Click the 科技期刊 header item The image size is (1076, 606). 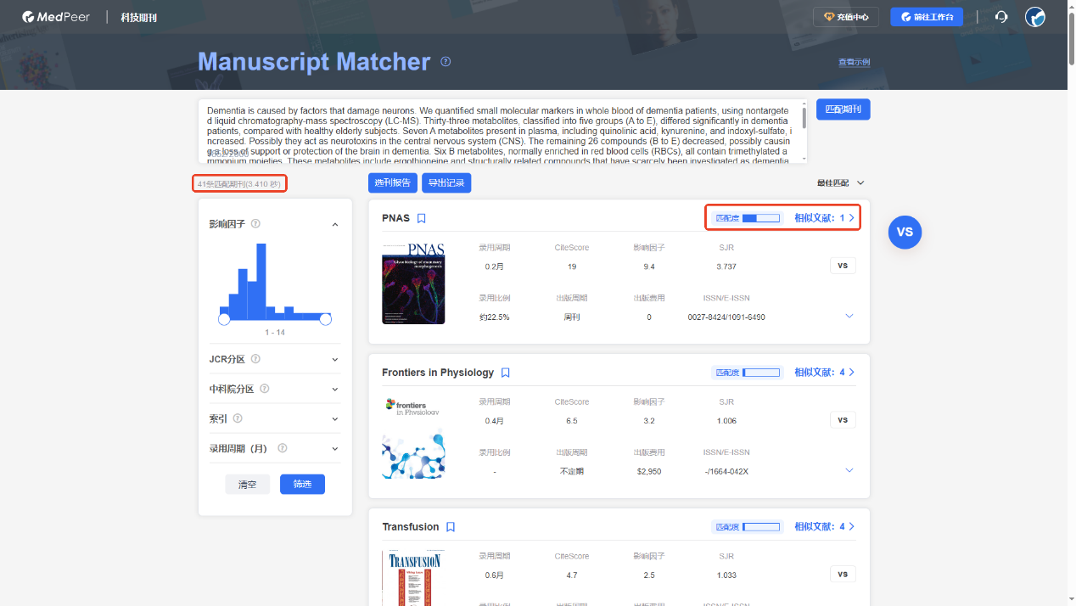(x=138, y=17)
